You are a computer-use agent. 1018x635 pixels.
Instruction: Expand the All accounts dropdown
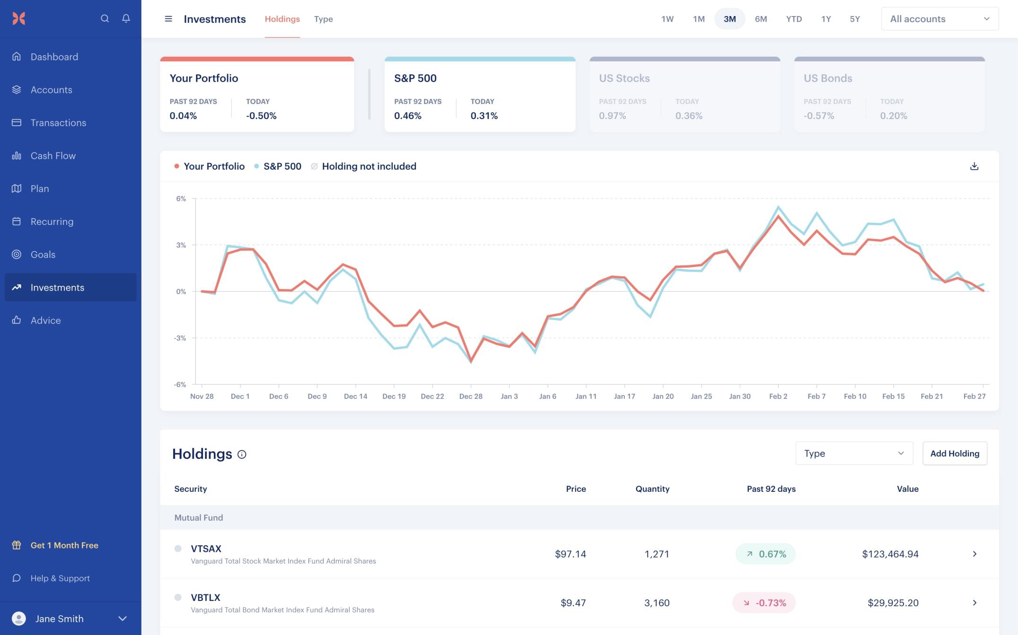click(x=939, y=18)
